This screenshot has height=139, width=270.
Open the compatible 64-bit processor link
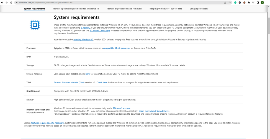pos(117,48)
